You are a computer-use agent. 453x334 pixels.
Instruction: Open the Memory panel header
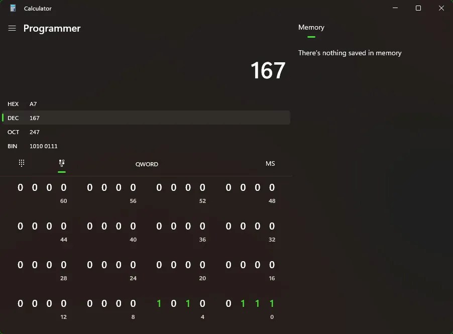click(x=311, y=27)
